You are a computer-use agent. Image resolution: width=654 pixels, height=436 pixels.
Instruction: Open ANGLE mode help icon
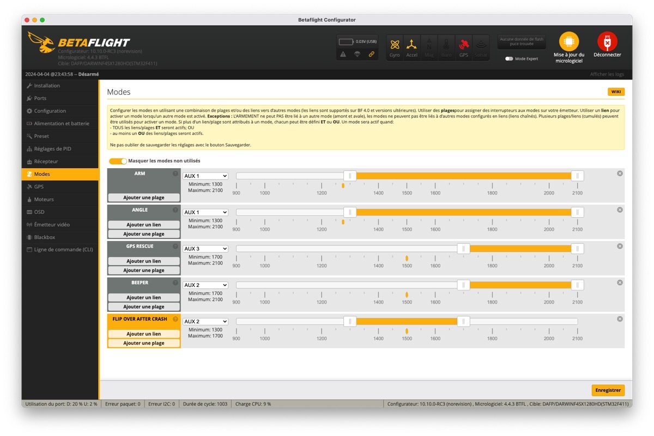pyautogui.click(x=175, y=210)
